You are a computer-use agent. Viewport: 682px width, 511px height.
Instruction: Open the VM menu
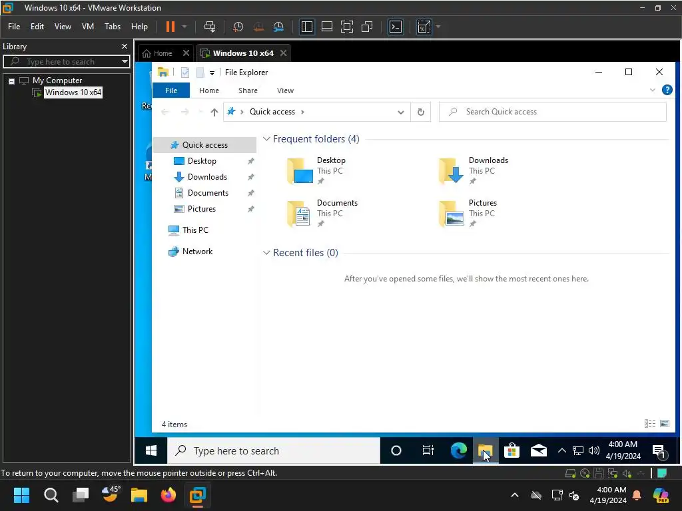pyautogui.click(x=88, y=27)
